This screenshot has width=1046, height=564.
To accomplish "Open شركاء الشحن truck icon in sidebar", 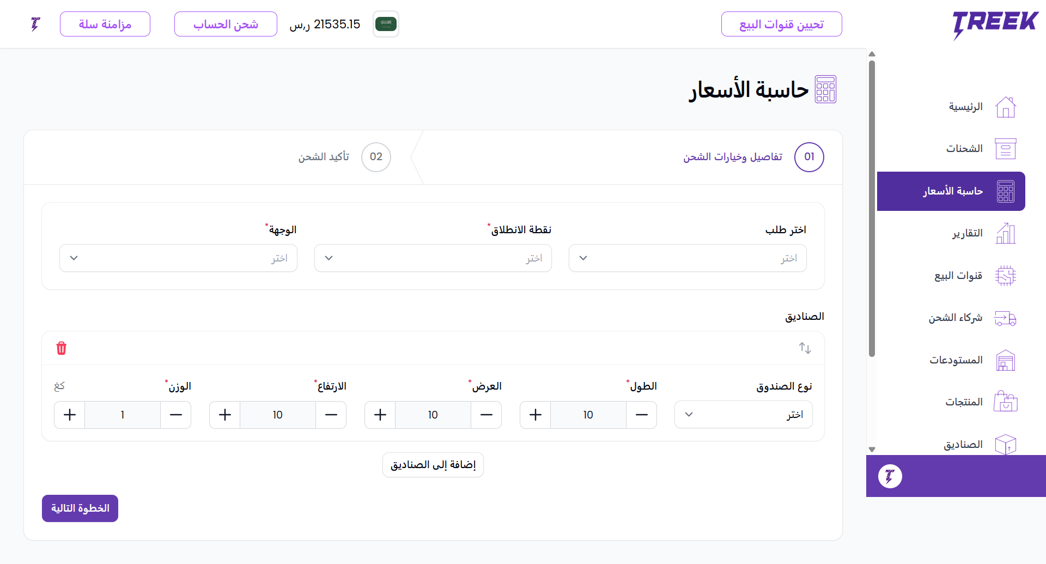I will coord(1005,318).
